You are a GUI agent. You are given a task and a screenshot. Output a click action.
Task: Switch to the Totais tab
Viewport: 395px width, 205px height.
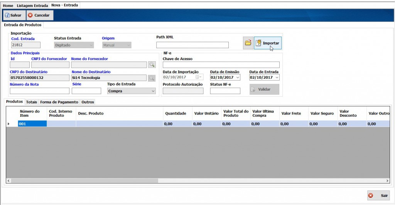tap(32, 102)
